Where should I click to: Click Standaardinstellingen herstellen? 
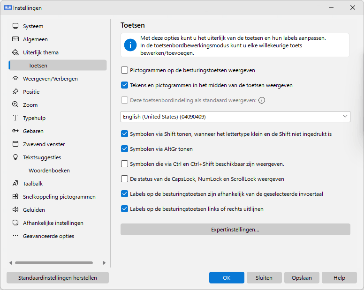click(x=58, y=278)
